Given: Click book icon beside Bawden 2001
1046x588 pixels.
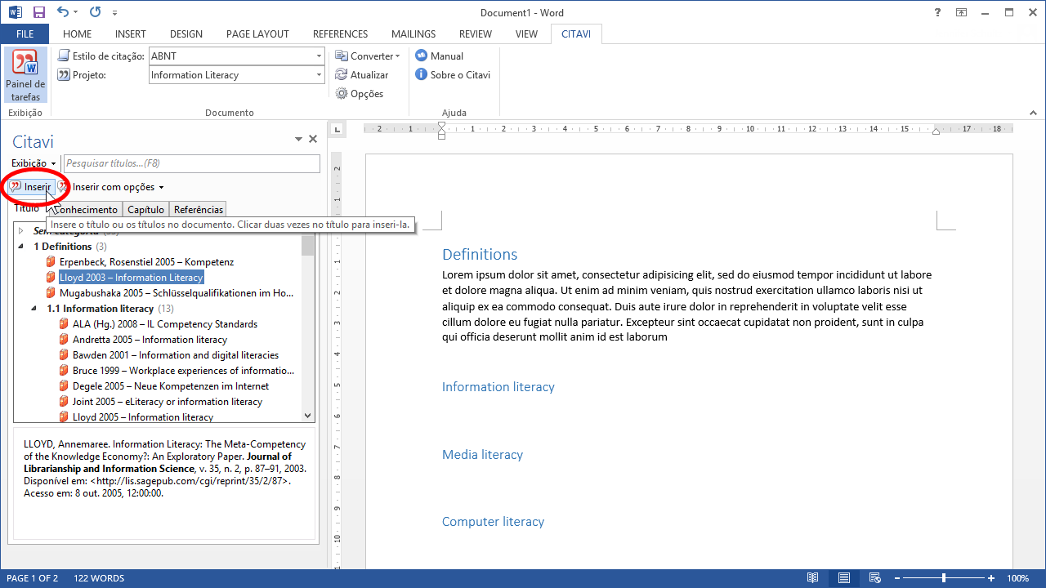Looking at the screenshot, I should coord(64,355).
